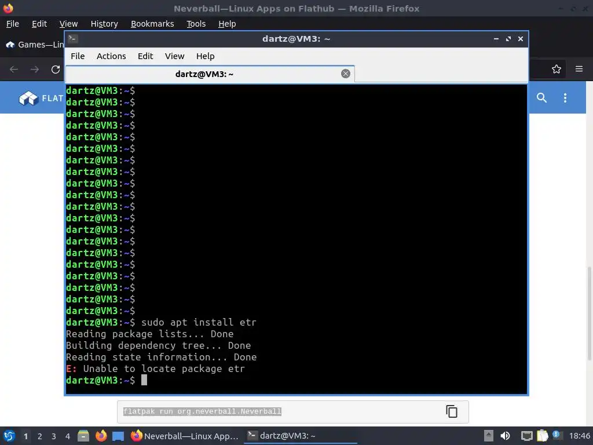Open Firefox File menu
Viewport: 593px width, 445px height.
point(13,24)
